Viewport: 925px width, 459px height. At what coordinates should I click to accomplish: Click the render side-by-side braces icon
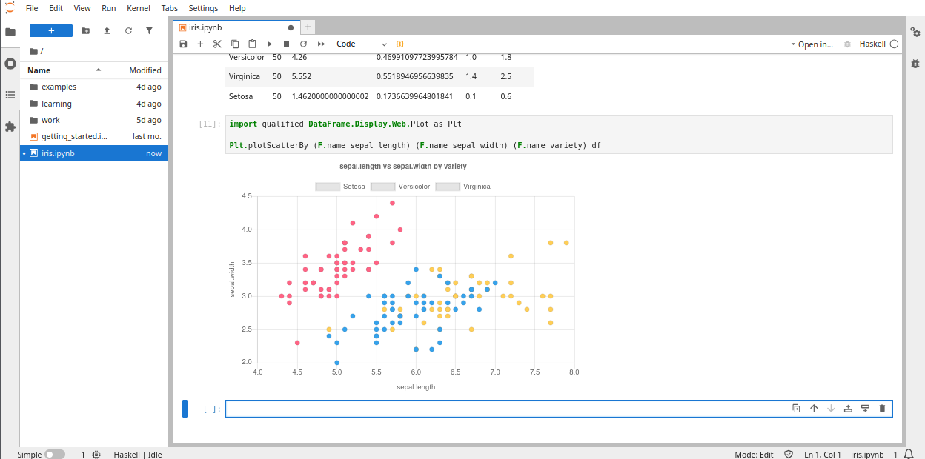coord(400,44)
